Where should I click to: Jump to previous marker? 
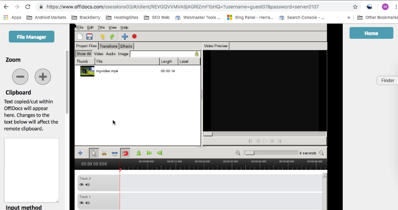(149, 153)
